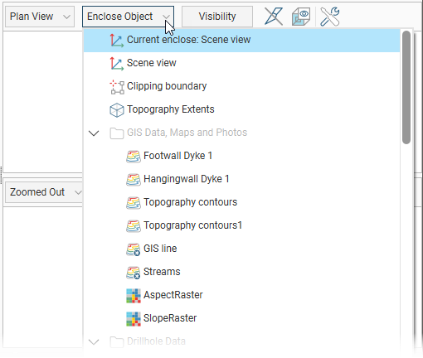Click the dropdown list vertical scrollbar
Image resolution: width=423 pixels, height=358 pixels.
click(406, 87)
